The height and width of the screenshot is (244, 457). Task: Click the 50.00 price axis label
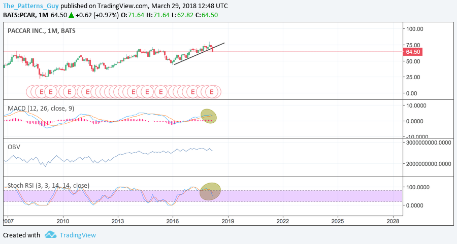[413, 61]
